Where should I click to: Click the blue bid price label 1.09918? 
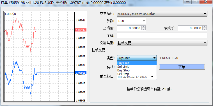(x=81, y=73)
